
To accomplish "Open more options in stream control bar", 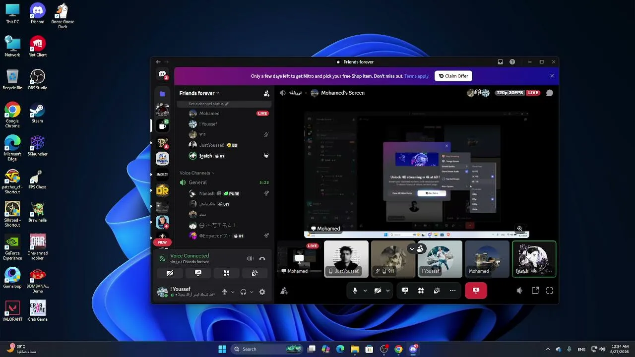I will click(452, 291).
